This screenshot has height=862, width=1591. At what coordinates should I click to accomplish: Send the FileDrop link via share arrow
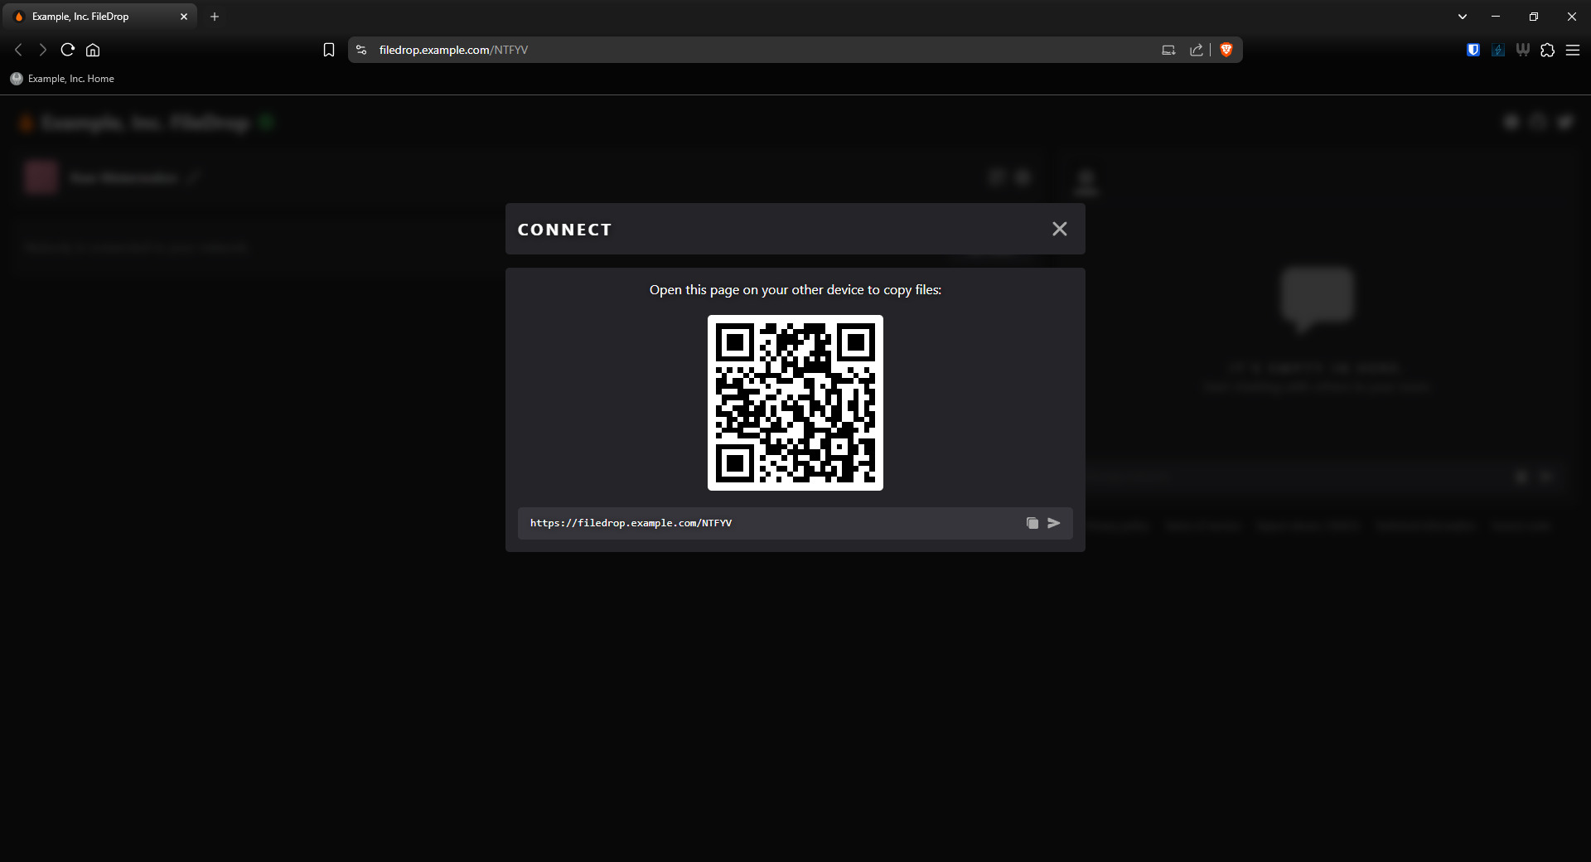(x=1054, y=523)
